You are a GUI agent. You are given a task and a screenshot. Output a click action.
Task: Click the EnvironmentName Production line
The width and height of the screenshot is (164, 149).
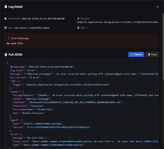pos(33,109)
